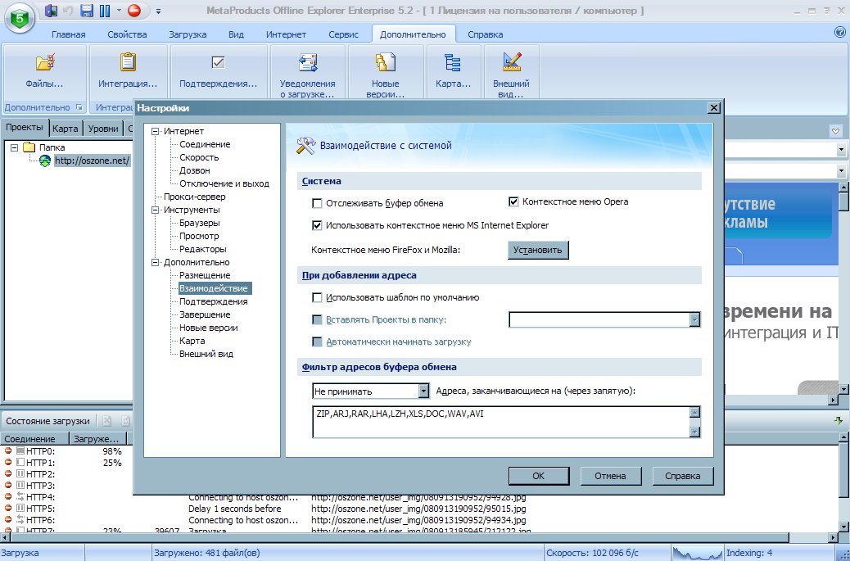The height and width of the screenshot is (561, 850).
Task: Pause downloads with the blue pause icon
Action: [105, 11]
